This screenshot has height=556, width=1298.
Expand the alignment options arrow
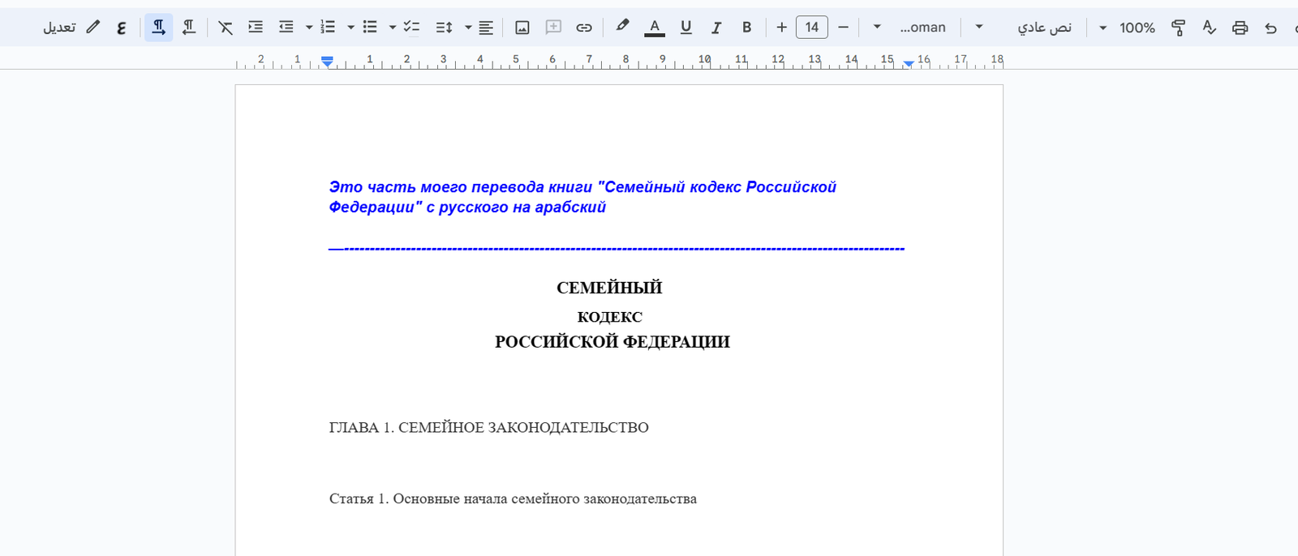(468, 28)
